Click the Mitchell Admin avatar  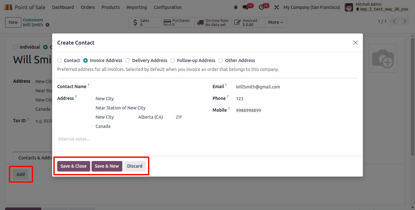point(349,7)
